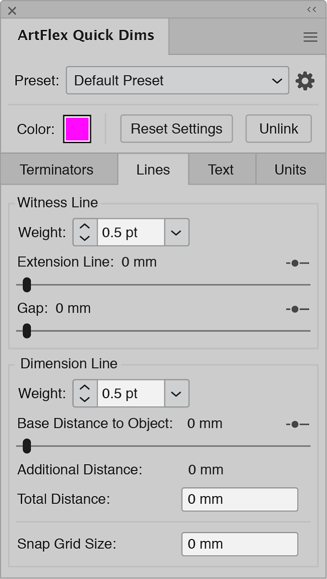Open Witness Line weight dropdown arrow
327x579 pixels.
pos(177,233)
